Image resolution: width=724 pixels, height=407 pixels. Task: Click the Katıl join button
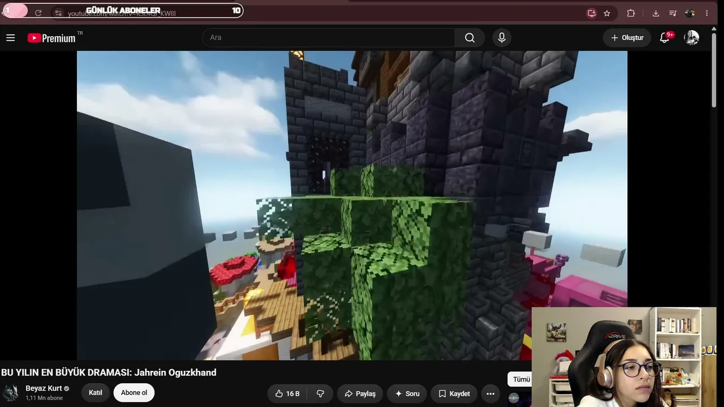(96, 393)
